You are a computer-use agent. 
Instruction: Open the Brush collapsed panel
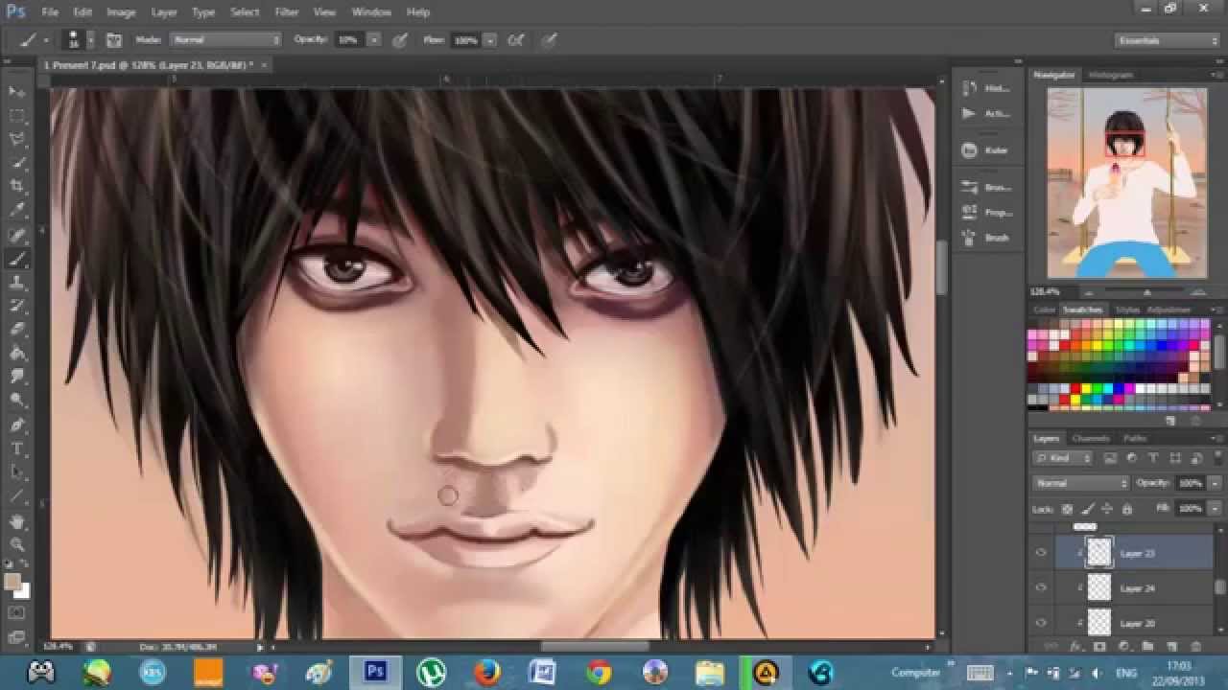(x=986, y=238)
